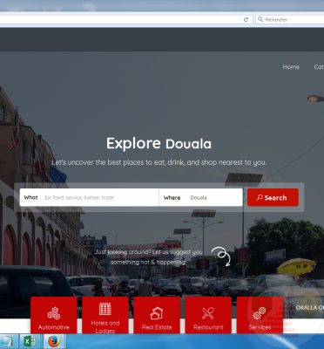Click the magnifier icon in the Rechercher box
The width and height of the screenshot is (324, 349).
260,19
